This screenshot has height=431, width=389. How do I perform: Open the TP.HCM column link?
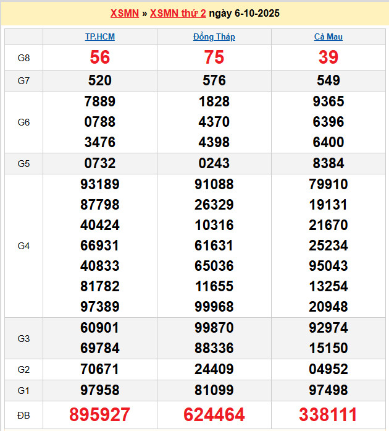click(x=100, y=36)
